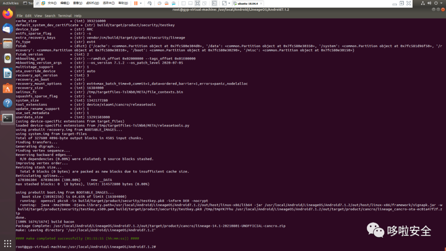Expand the stretch display dropdown arrow
This screenshot has height=251, width=446.
[x=229, y=3]
